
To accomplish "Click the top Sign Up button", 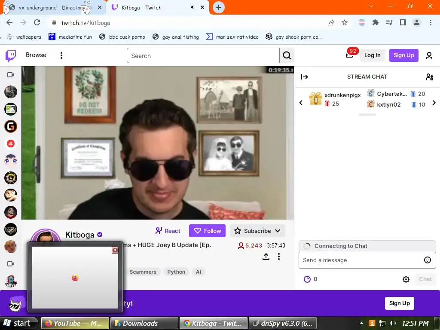I will click(x=403, y=55).
